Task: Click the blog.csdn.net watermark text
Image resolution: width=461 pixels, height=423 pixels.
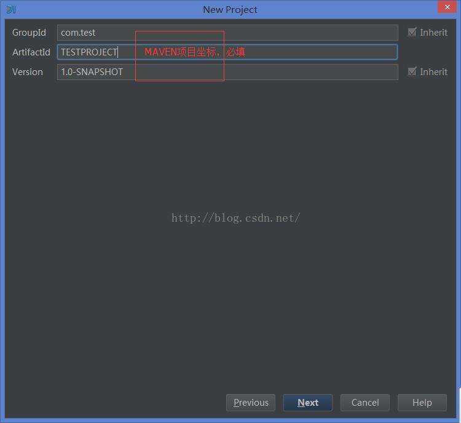Action: coord(235,218)
